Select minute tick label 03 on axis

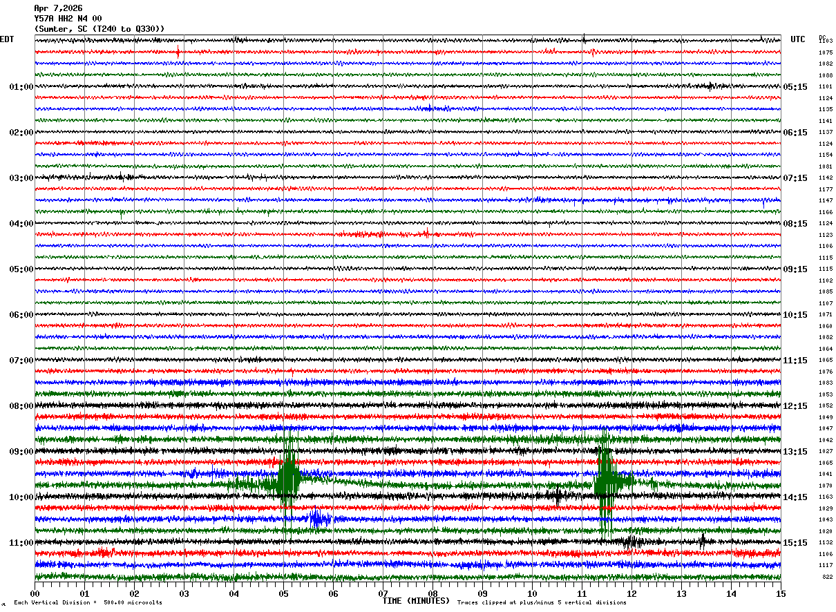(x=184, y=593)
